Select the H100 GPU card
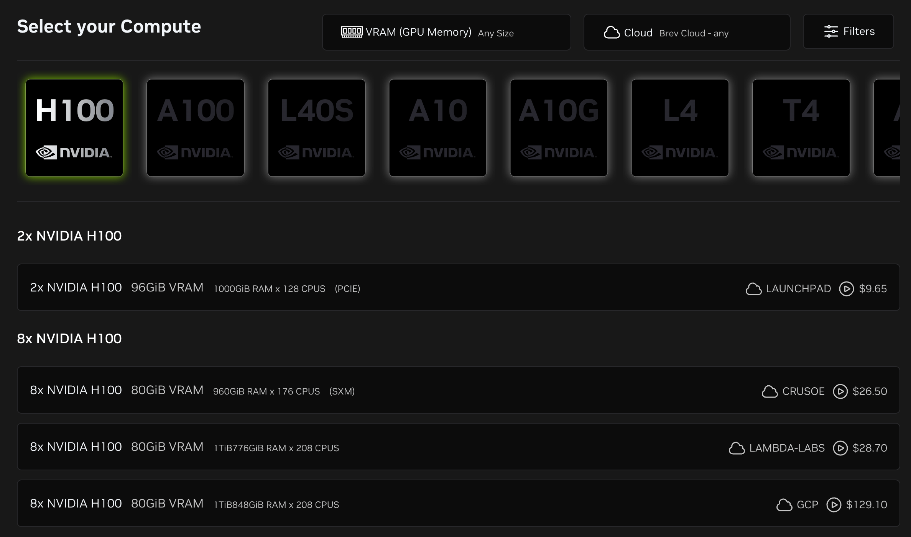This screenshot has height=537, width=911. pos(74,128)
